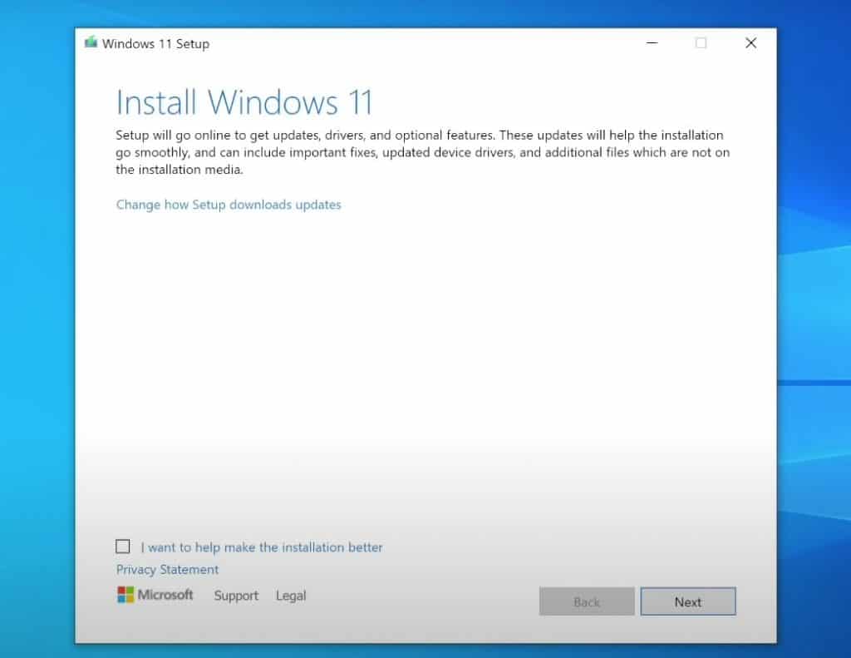This screenshot has width=851, height=658.
Task: Maximize the Setup window
Action: click(702, 42)
